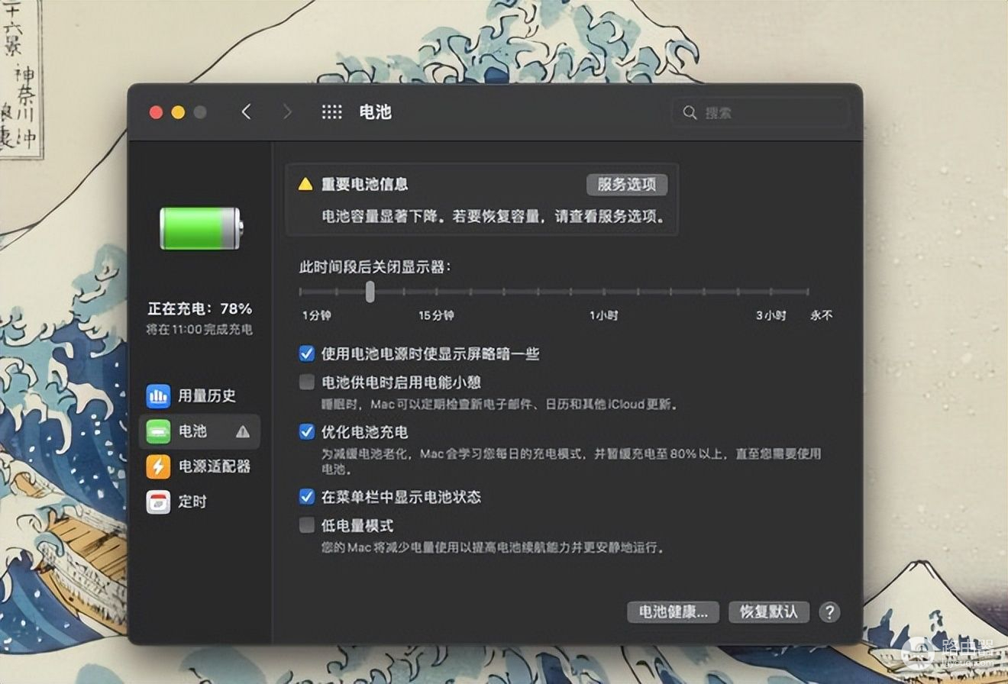This screenshot has width=1008, height=684.
Task: Disable 使用电池电源时使显示屏略暗一些
Action: click(306, 353)
